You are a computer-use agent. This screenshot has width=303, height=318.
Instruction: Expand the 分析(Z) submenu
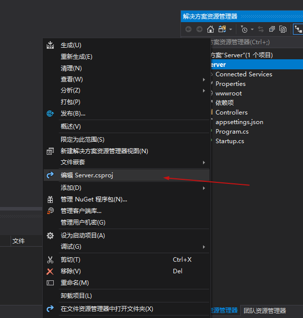pos(127,90)
